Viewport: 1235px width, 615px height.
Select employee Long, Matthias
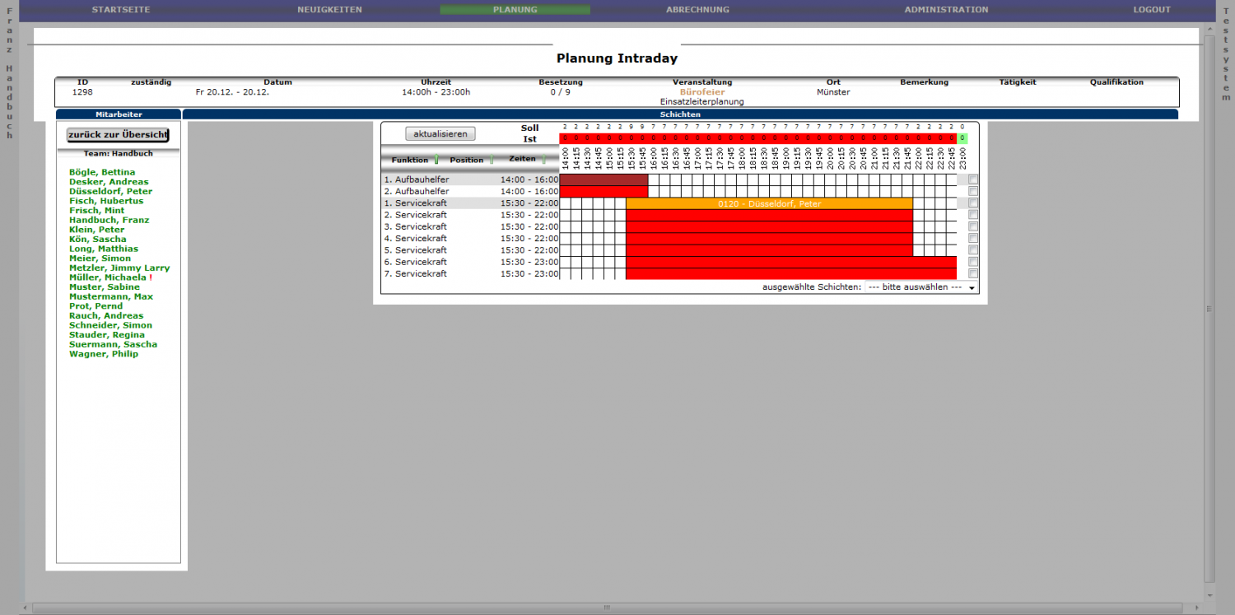(104, 249)
